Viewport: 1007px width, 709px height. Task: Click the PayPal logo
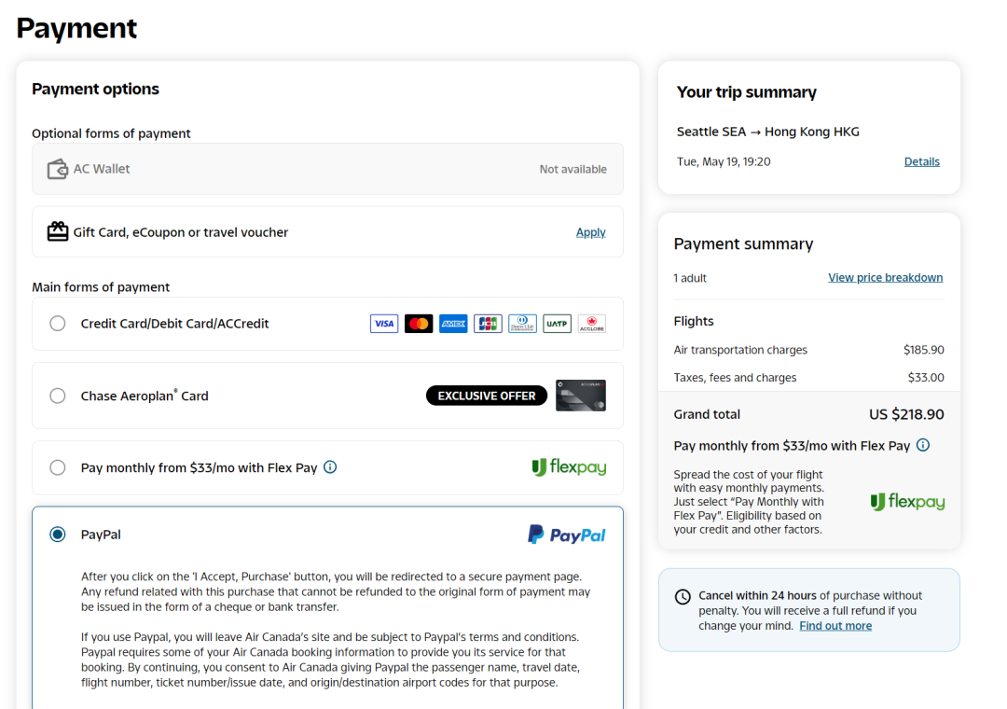coord(566,535)
